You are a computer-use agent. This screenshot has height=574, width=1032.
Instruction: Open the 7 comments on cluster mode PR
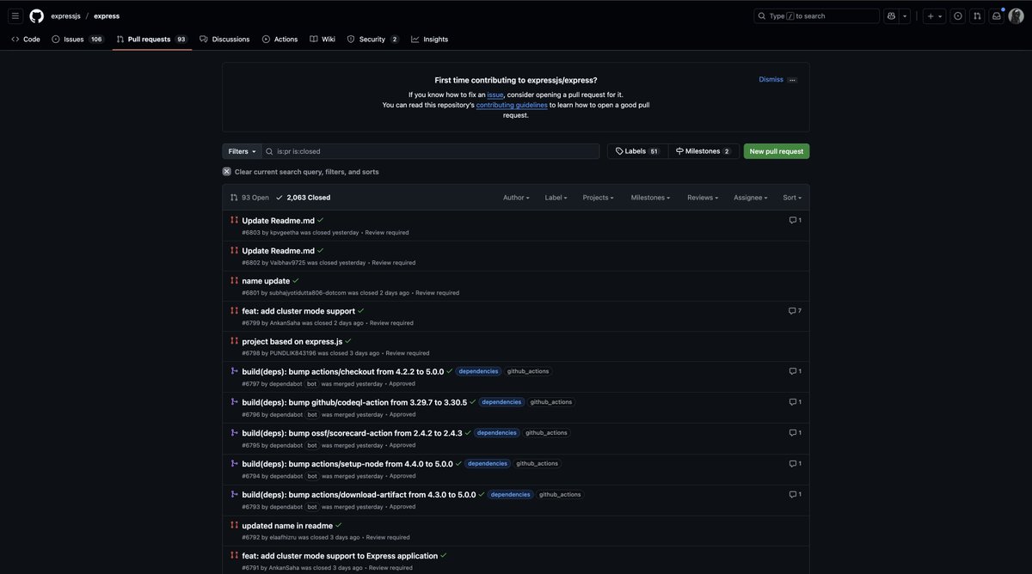(795, 311)
